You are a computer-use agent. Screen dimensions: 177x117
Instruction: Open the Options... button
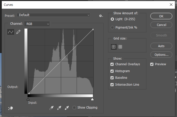[x=161, y=55]
